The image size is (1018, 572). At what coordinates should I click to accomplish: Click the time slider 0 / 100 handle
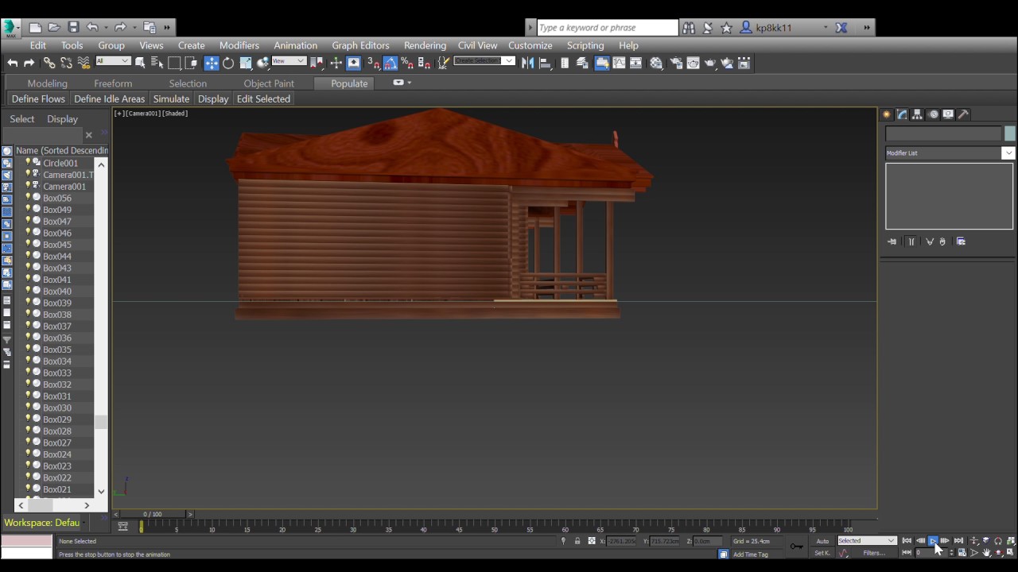[152, 514]
